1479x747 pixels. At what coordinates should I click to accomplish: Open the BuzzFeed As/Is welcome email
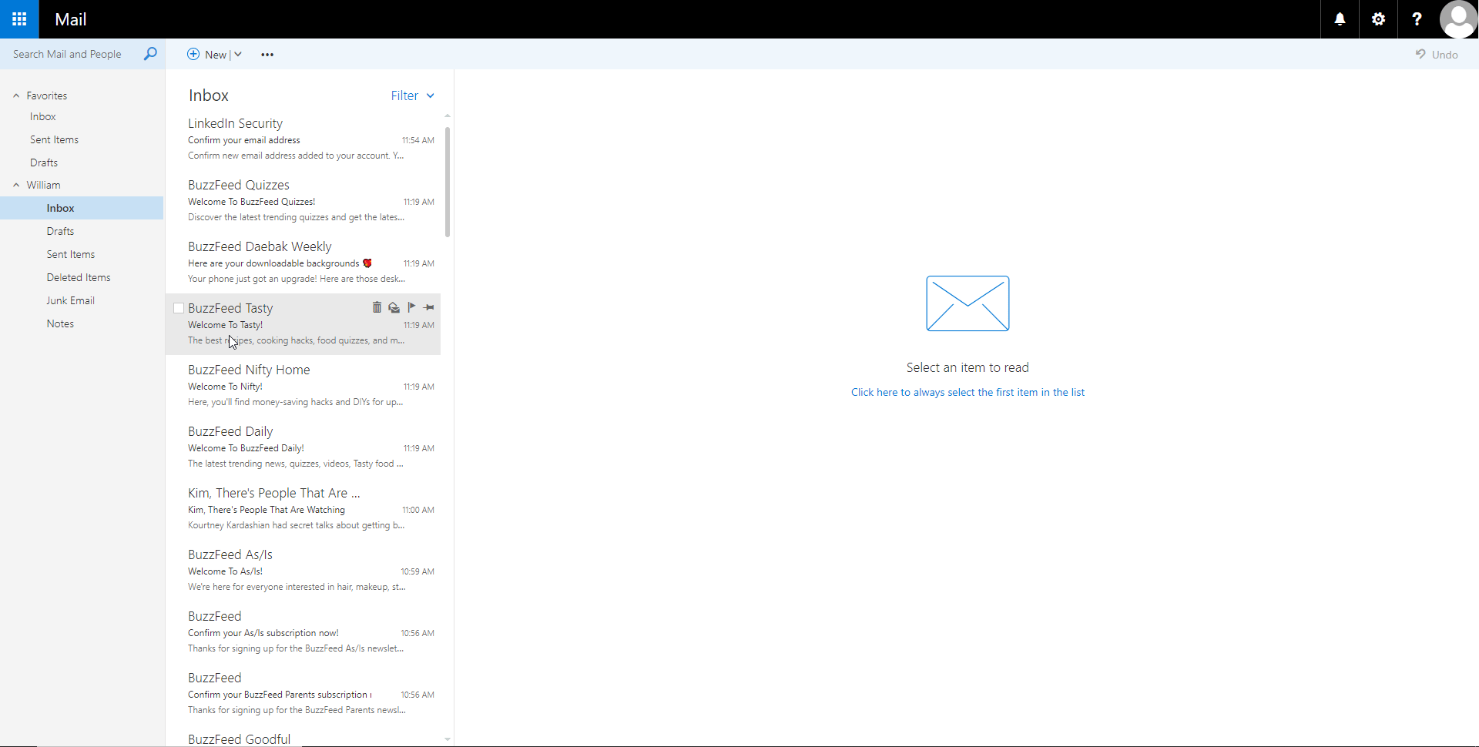click(x=304, y=571)
